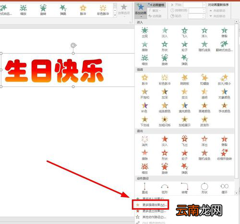Select the 彩色脉冲 emphasis effect in dropdown
The height and width of the screenshot is (224, 240).
click(165, 80)
